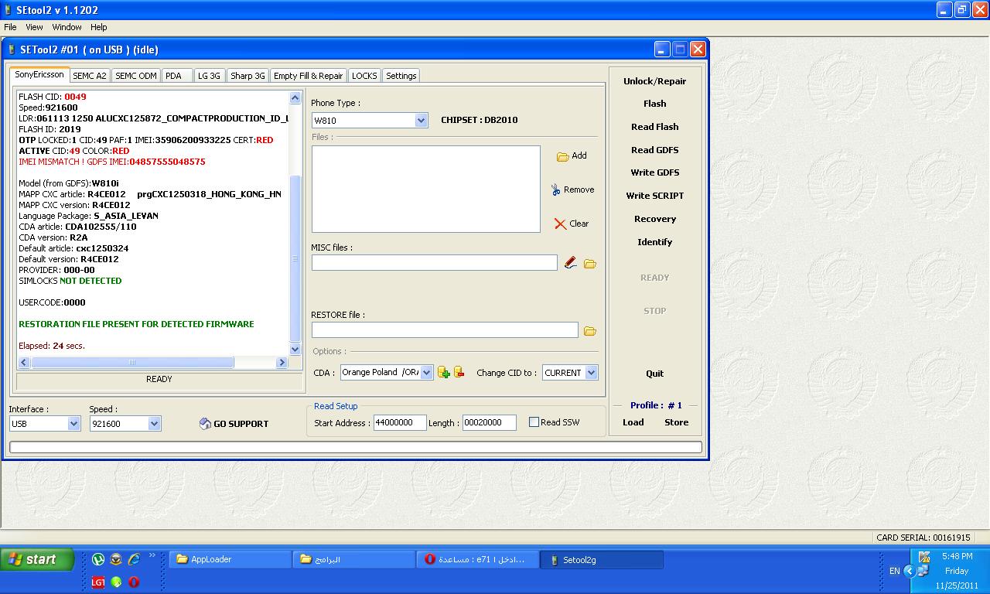Click the Opera quick launch icon
Viewport: 990px width, 594px height.
[x=134, y=582]
